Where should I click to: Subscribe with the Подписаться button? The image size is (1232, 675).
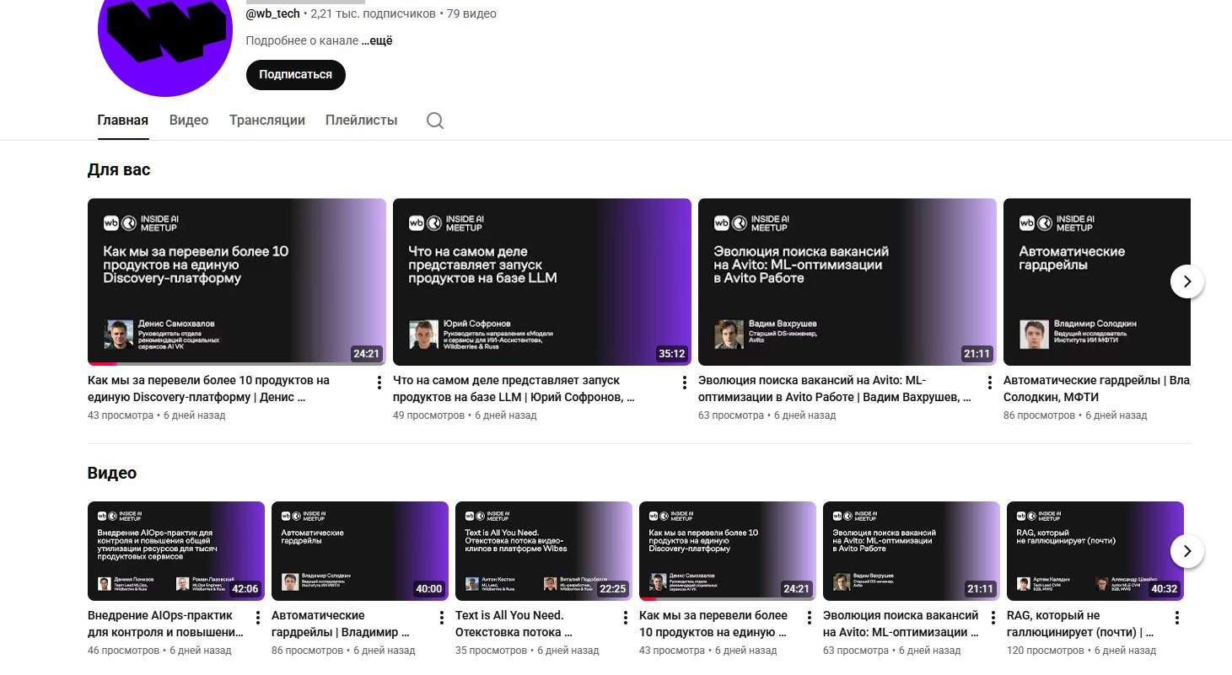[x=296, y=74]
